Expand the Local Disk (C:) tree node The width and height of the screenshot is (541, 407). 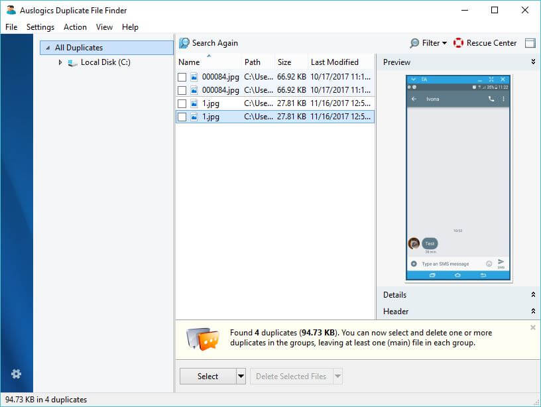[60, 62]
